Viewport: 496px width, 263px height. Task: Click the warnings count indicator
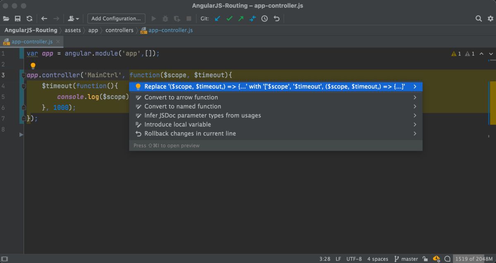(456, 54)
